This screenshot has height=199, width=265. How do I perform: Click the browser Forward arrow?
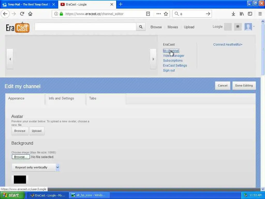tap(14, 14)
